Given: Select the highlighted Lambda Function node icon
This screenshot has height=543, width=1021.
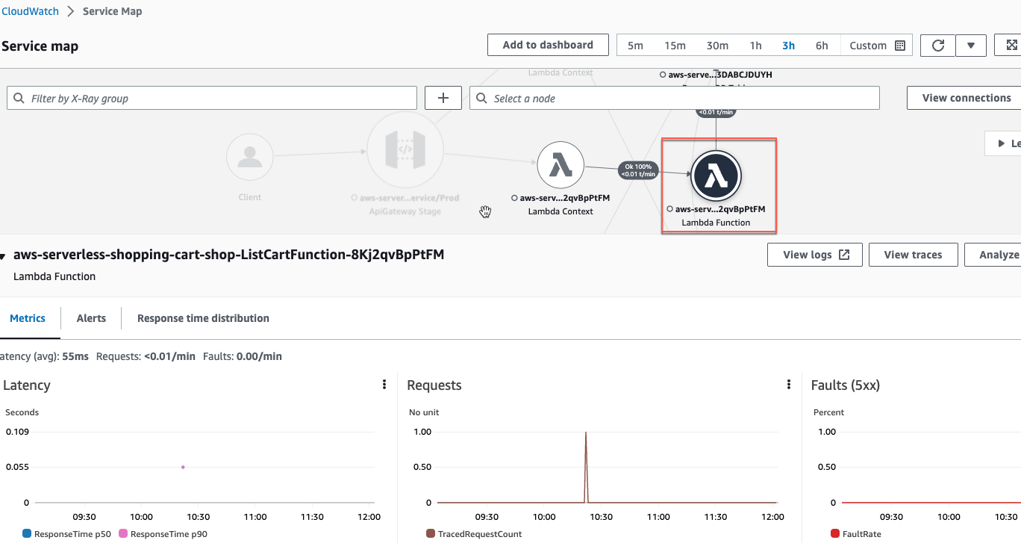Looking at the screenshot, I should 716,176.
